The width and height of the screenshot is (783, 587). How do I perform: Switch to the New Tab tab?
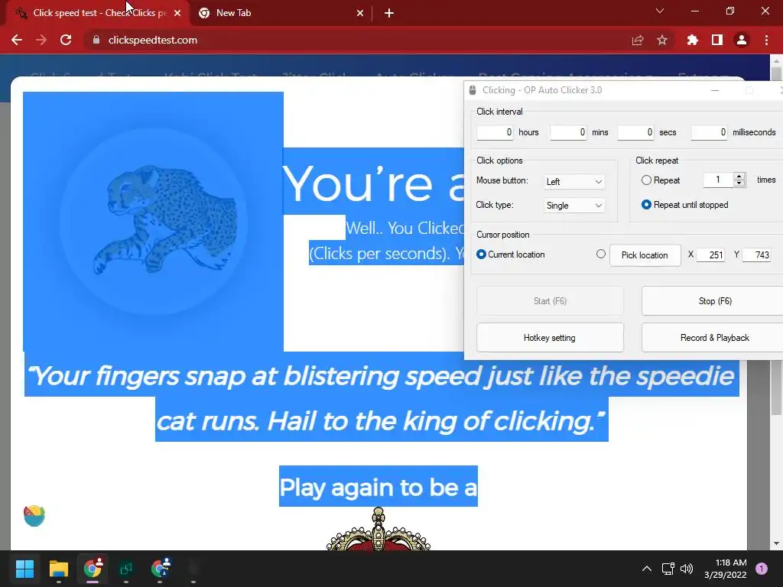[x=280, y=13]
